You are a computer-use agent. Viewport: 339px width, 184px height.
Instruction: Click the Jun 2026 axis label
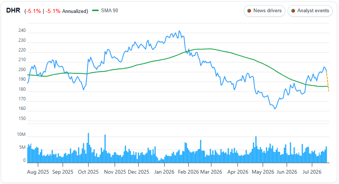[x=287, y=172]
